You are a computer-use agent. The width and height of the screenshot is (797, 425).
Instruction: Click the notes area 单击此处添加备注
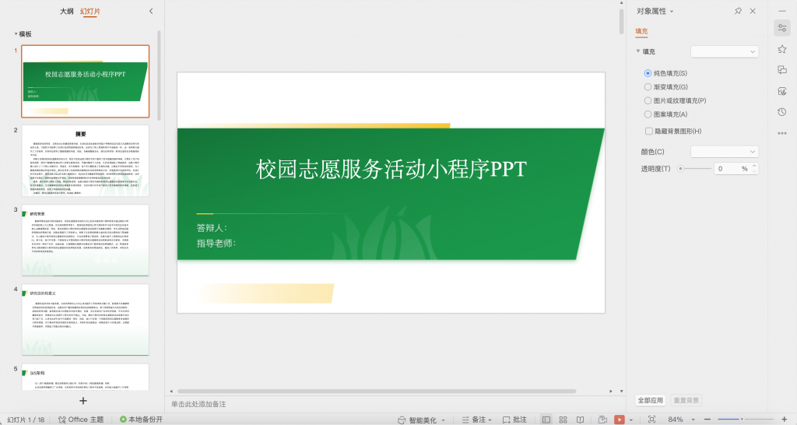coord(198,404)
